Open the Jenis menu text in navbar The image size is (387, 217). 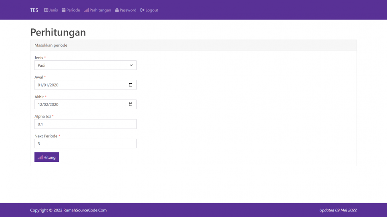click(x=54, y=10)
